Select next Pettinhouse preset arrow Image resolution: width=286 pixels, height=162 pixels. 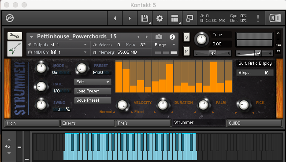(x=147, y=37)
